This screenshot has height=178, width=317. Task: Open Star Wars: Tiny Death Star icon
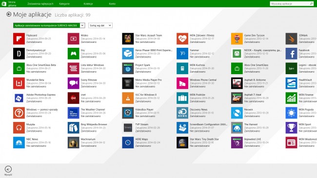[182, 142]
